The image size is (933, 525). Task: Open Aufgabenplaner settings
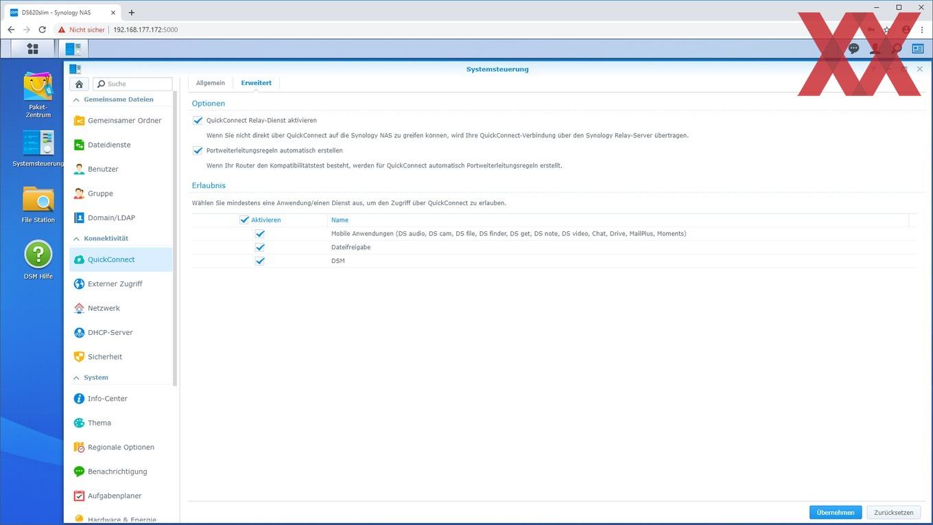tap(121, 495)
